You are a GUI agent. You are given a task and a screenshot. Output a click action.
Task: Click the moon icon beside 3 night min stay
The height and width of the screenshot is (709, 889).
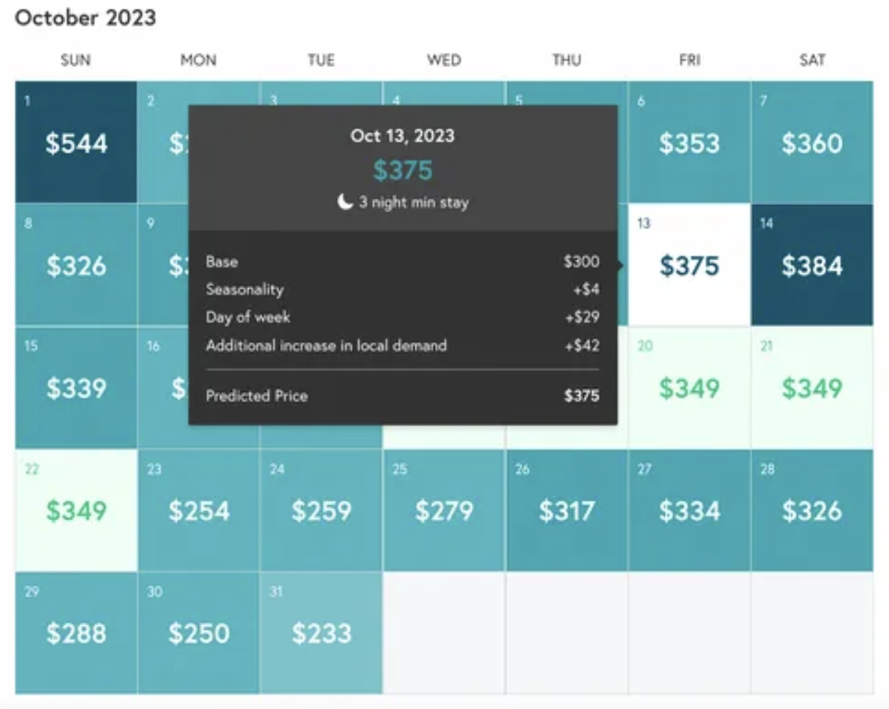point(345,203)
